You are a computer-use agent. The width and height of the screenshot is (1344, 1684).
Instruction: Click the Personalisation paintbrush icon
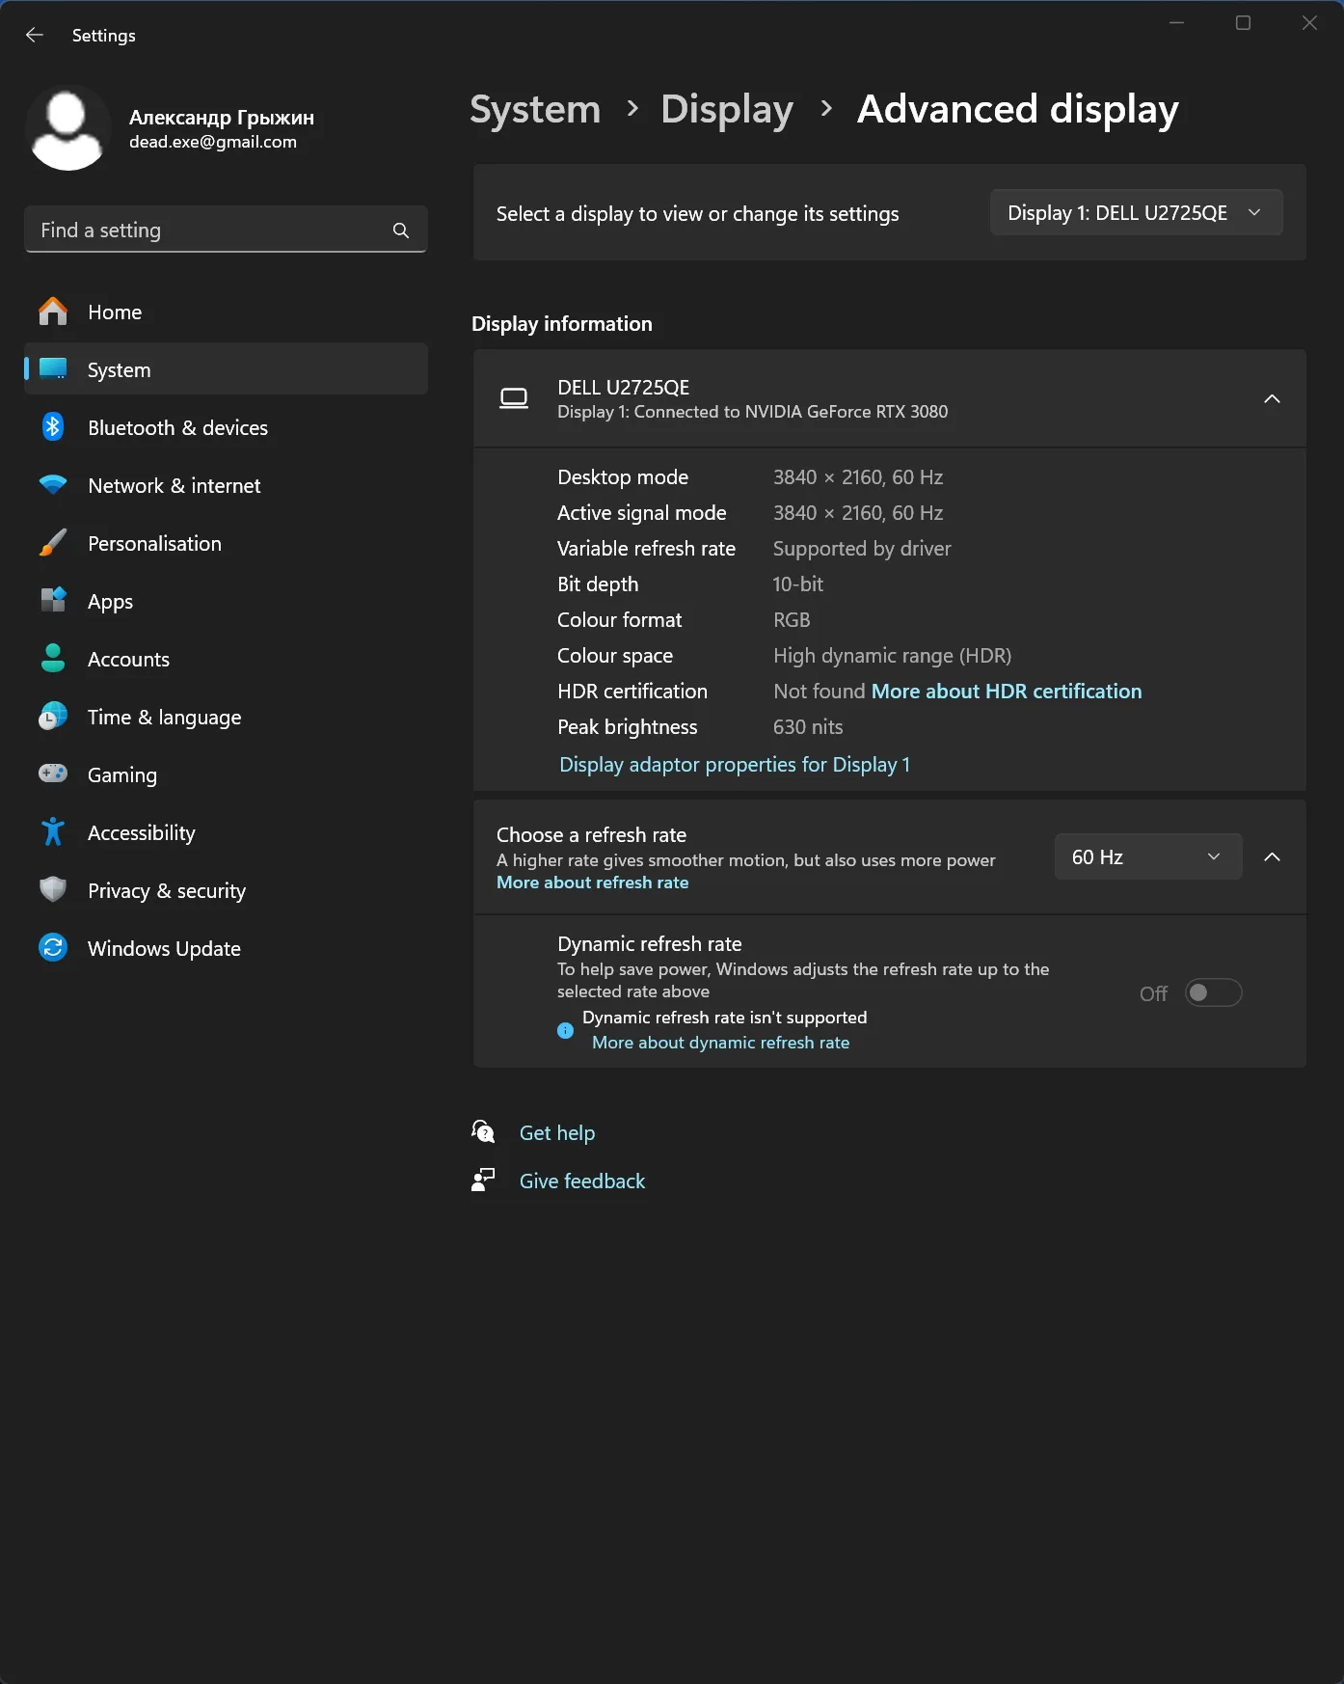[53, 543]
